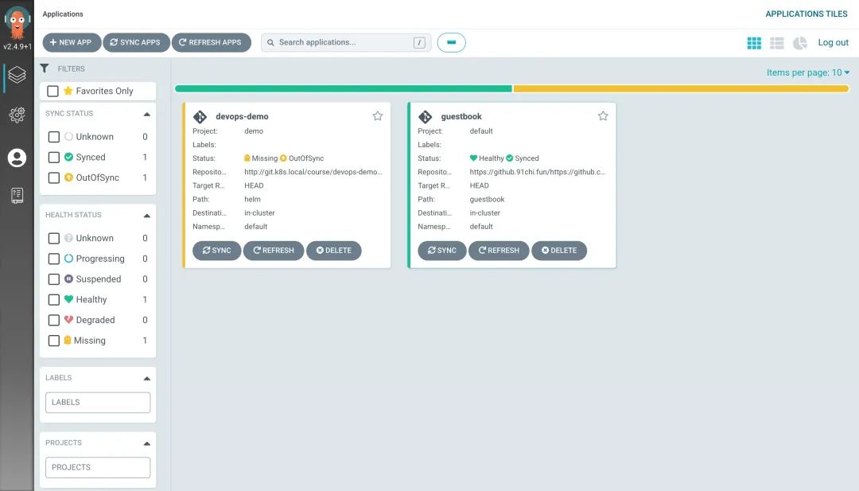859x491 pixels.
Task: Star the guestbook application
Action: [603, 115]
